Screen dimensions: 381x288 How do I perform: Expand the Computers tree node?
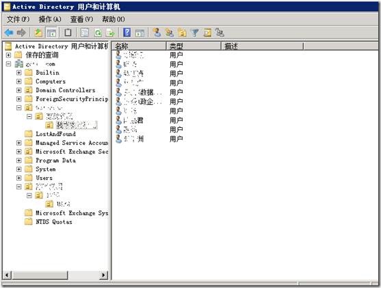19,81
